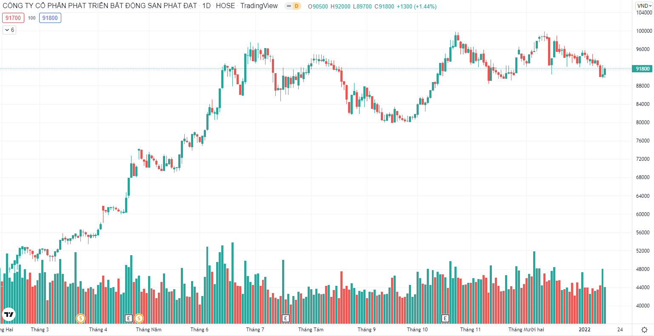This screenshot has height=336, width=654.
Task: Click the Tháng 10 time axis label
Action: 417,330
